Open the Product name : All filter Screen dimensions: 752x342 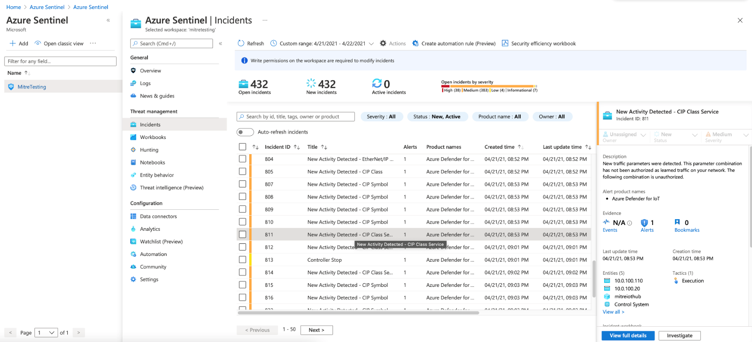[500, 117]
